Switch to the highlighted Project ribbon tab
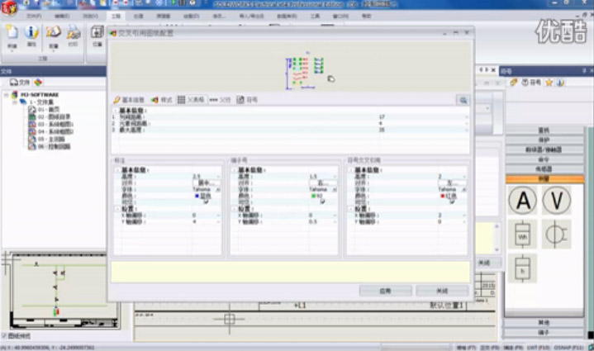 (x=116, y=17)
